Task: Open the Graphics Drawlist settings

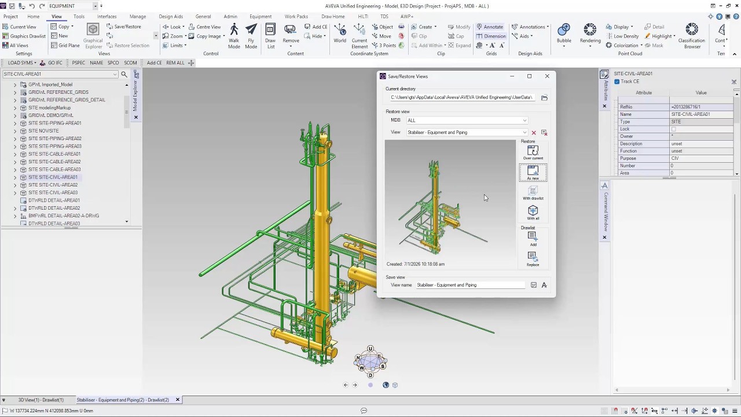Action: click(24, 36)
